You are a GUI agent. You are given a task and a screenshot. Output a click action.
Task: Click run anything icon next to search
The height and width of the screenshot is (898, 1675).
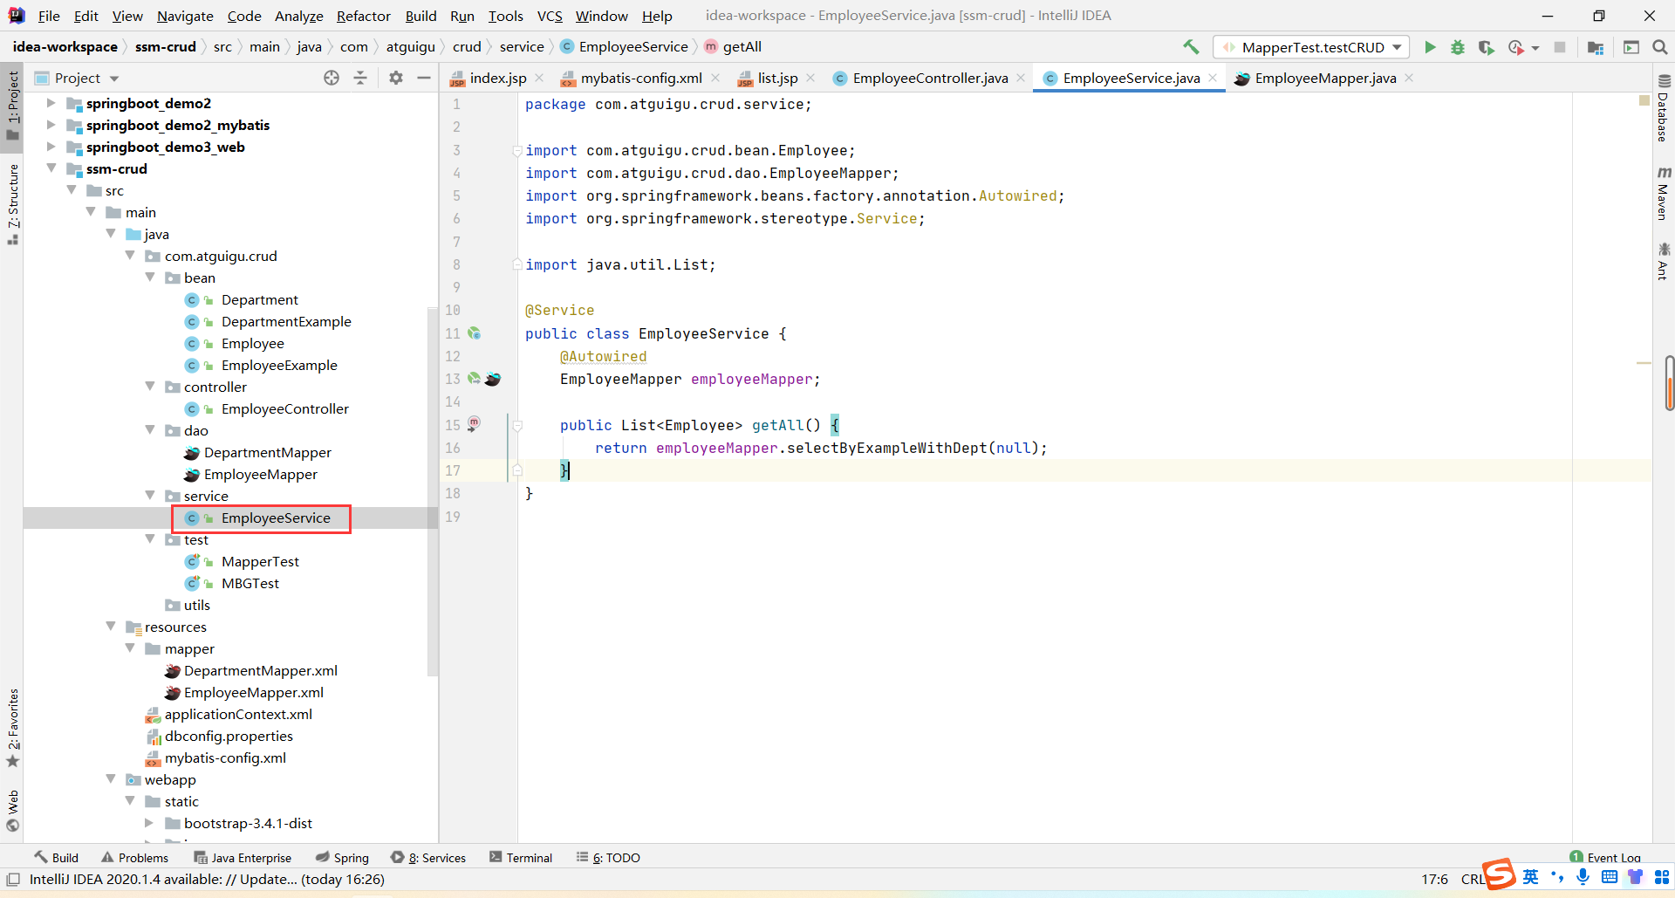pyautogui.click(x=1631, y=47)
